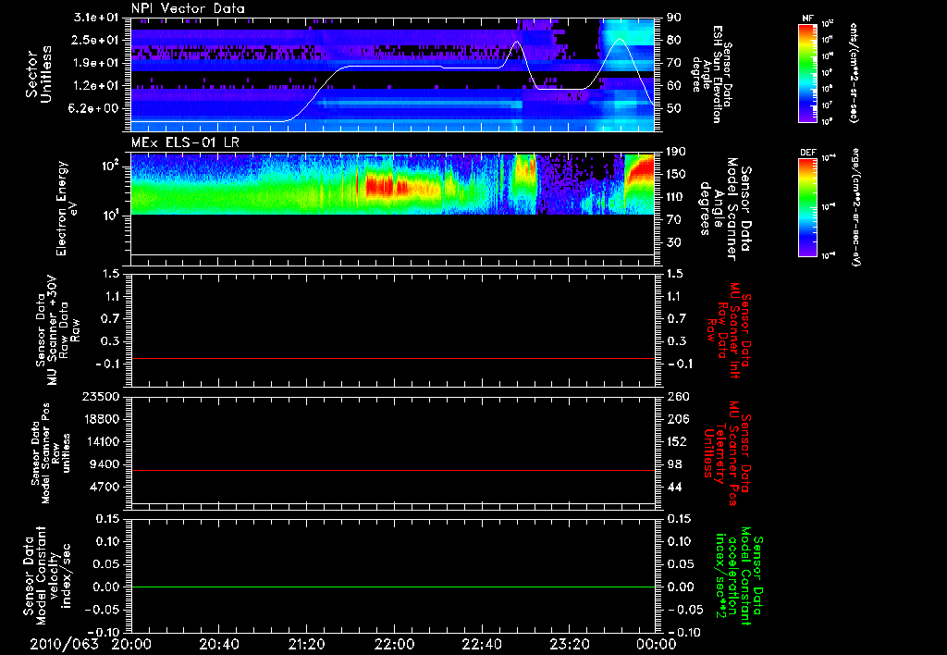The width and height of the screenshot is (947, 655).
Task: Click the 1.2e+01 sector tick value
Action: click(x=96, y=86)
